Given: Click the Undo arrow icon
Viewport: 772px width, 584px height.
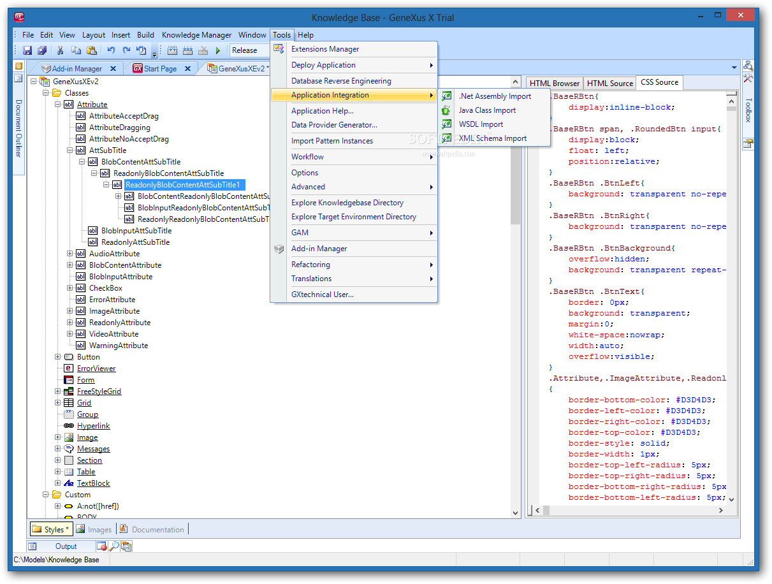Looking at the screenshot, I should [111, 50].
